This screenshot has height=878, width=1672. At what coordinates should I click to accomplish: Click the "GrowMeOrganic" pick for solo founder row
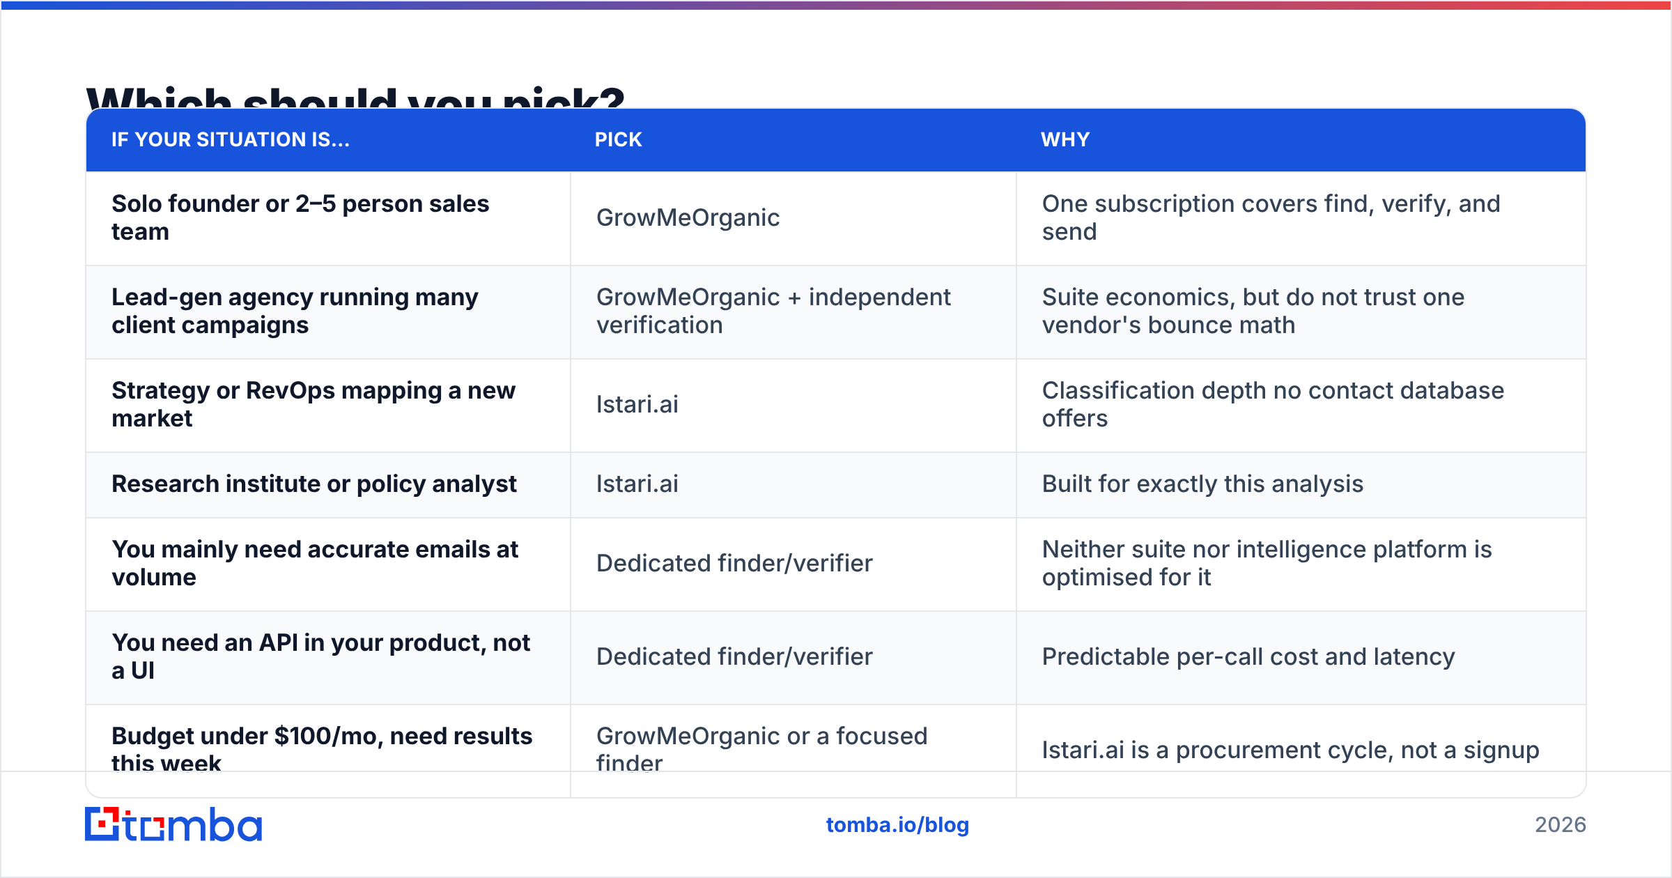688,217
